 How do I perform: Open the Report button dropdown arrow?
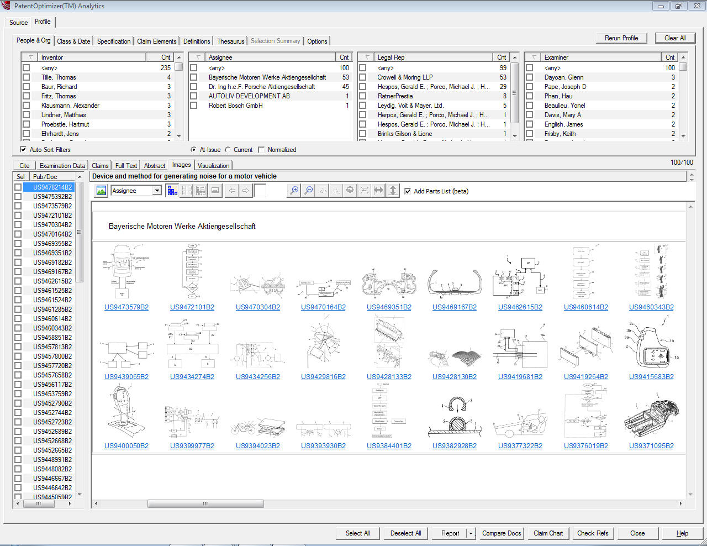pyautogui.click(x=471, y=533)
